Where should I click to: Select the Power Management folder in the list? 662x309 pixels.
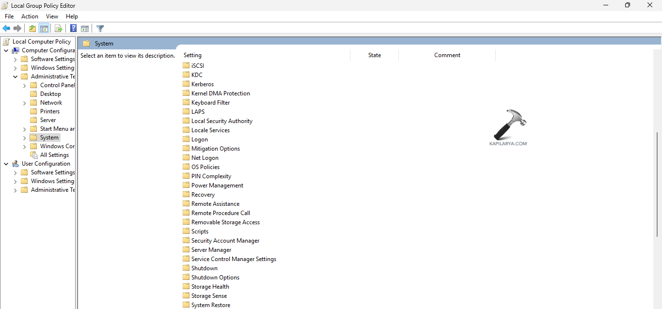217,185
